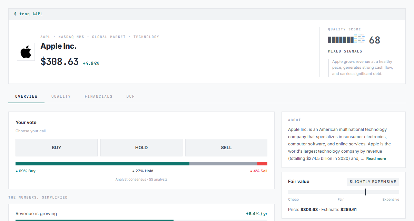Click Read more in About section
The height and width of the screenshot is (221, 414).
(x=376, y=158)
